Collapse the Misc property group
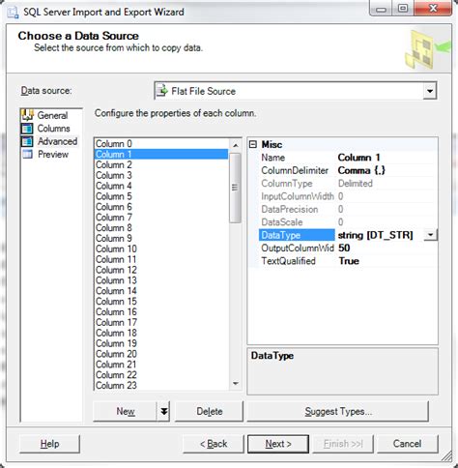Viewport: 458px width, 468px height. [x=253, y=144]
